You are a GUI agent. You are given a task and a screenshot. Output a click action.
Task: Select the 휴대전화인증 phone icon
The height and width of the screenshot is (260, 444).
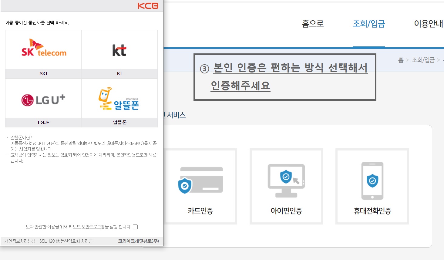tap(372, 181)
